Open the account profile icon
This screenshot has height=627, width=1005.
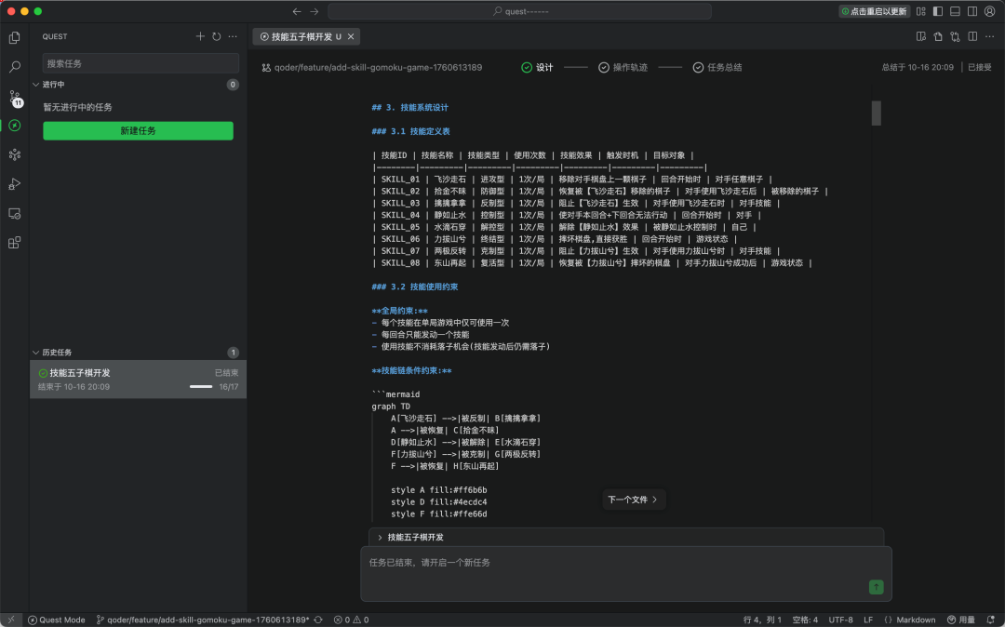coord(988,11)
